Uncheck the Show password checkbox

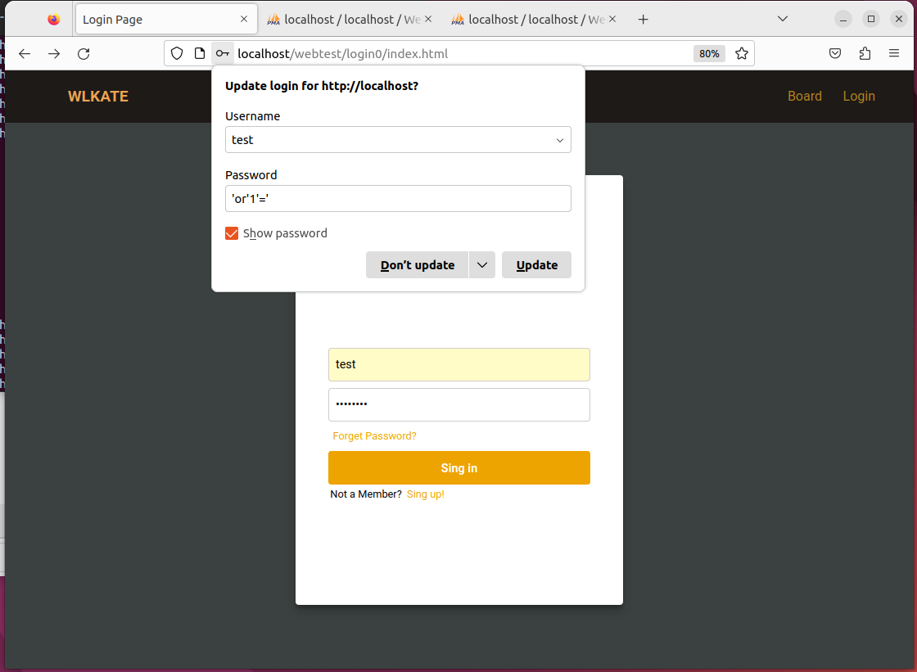pyautogui.click(x=232, y=233)
